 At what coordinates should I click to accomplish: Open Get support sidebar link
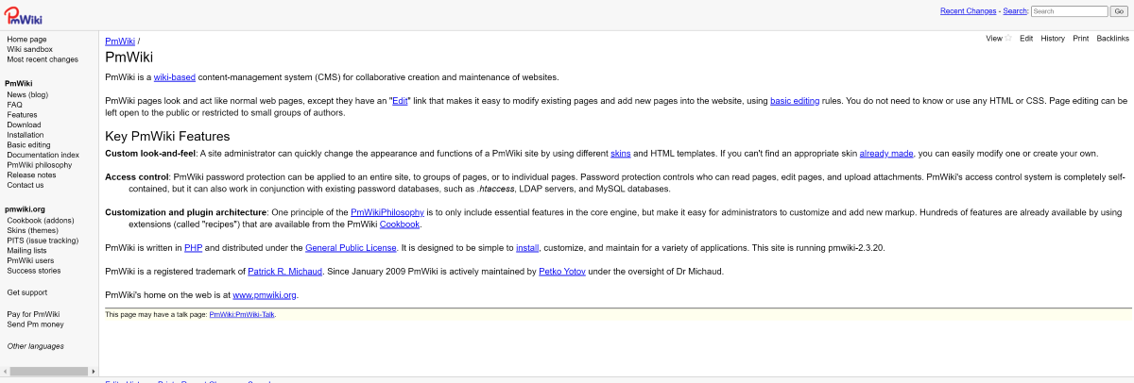tap(26, 292)
